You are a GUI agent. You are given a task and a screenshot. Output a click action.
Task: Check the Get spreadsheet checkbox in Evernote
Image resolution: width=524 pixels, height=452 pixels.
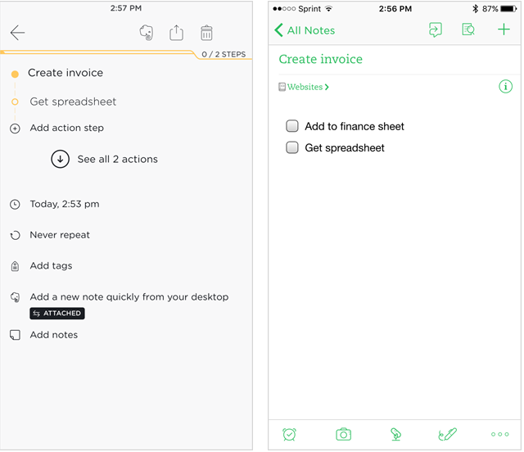click(x=292, y=147)
